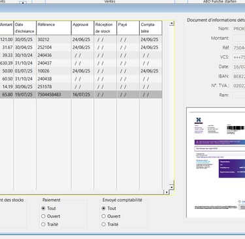
Task: Select the row with reference 252104
Action: click(80, 48)
